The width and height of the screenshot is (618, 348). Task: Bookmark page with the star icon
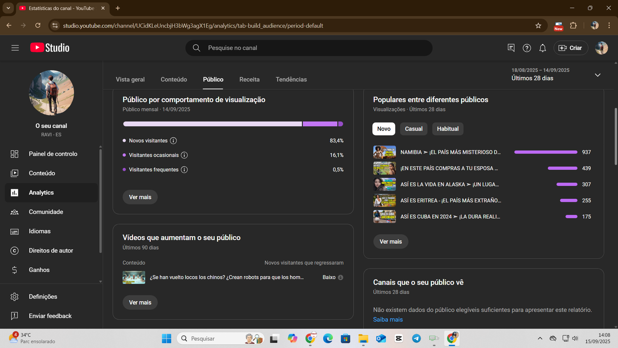tap(538, 26)
